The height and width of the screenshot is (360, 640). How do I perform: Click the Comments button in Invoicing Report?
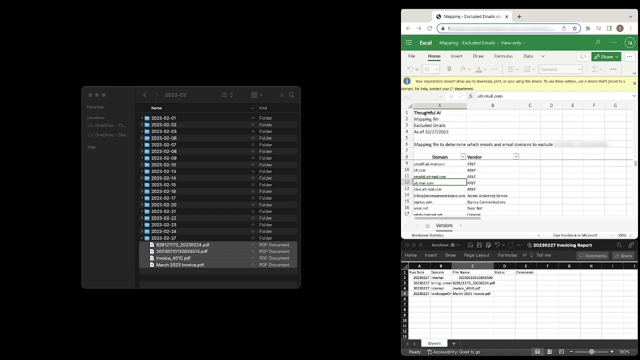click(x=592, y=256)
